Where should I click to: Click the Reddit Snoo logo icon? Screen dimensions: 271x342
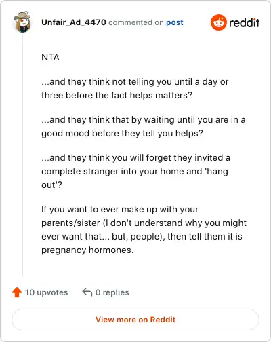[219, 22]
